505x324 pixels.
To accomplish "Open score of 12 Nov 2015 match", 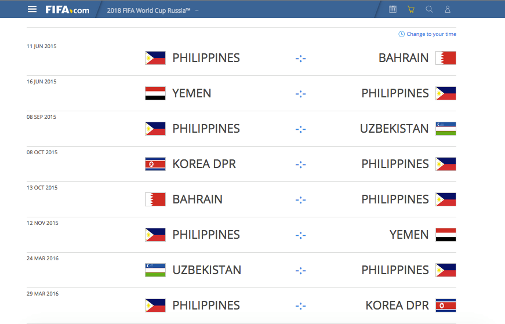I will [x=300, y=235].
